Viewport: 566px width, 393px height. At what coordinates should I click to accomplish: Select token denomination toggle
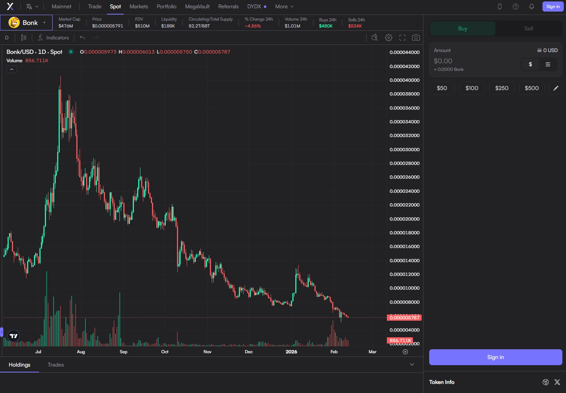click(548, 64)
